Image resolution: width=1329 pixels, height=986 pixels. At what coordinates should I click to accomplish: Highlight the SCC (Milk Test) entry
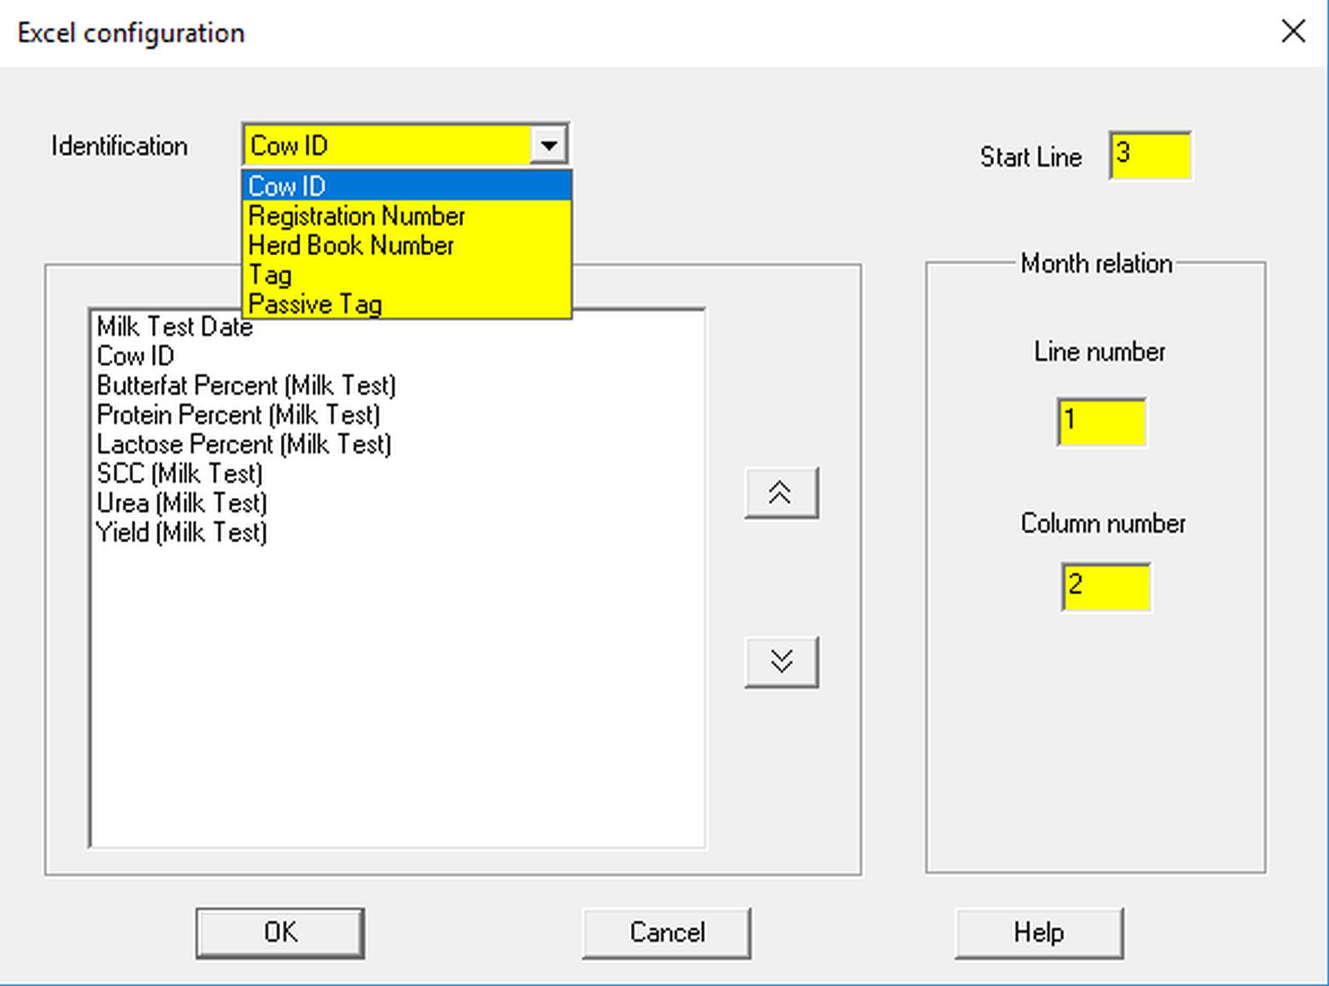pos(179,474)
